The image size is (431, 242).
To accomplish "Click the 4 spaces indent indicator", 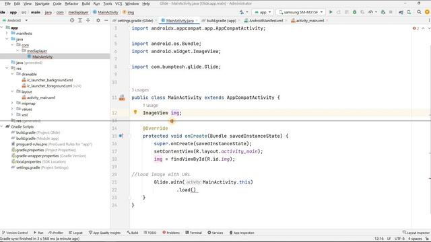I will coord(415,239).
